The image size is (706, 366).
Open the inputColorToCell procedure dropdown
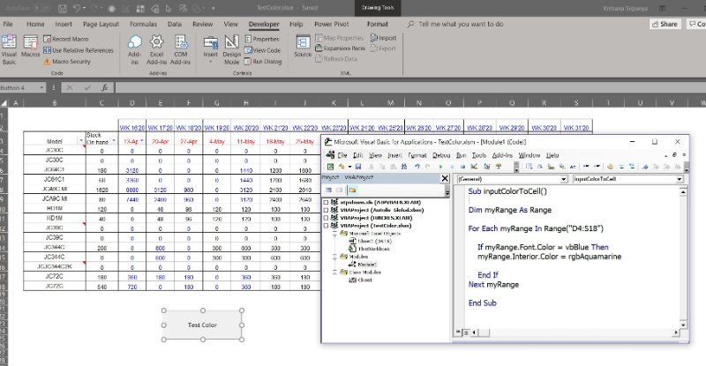pyautogui.click(x=679, y=179)
